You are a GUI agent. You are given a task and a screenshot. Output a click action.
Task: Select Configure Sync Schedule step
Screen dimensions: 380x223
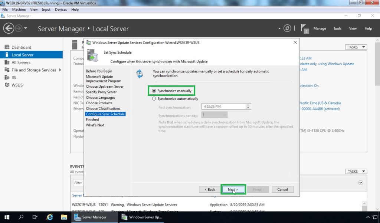pyautogui.click(x=105, y=114)
